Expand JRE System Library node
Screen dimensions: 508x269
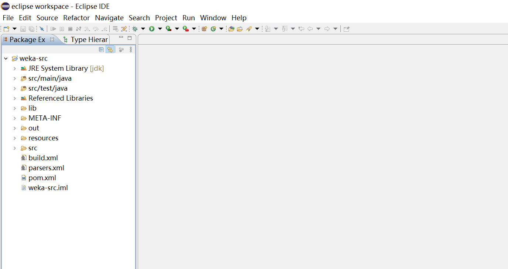coord(15,69)
